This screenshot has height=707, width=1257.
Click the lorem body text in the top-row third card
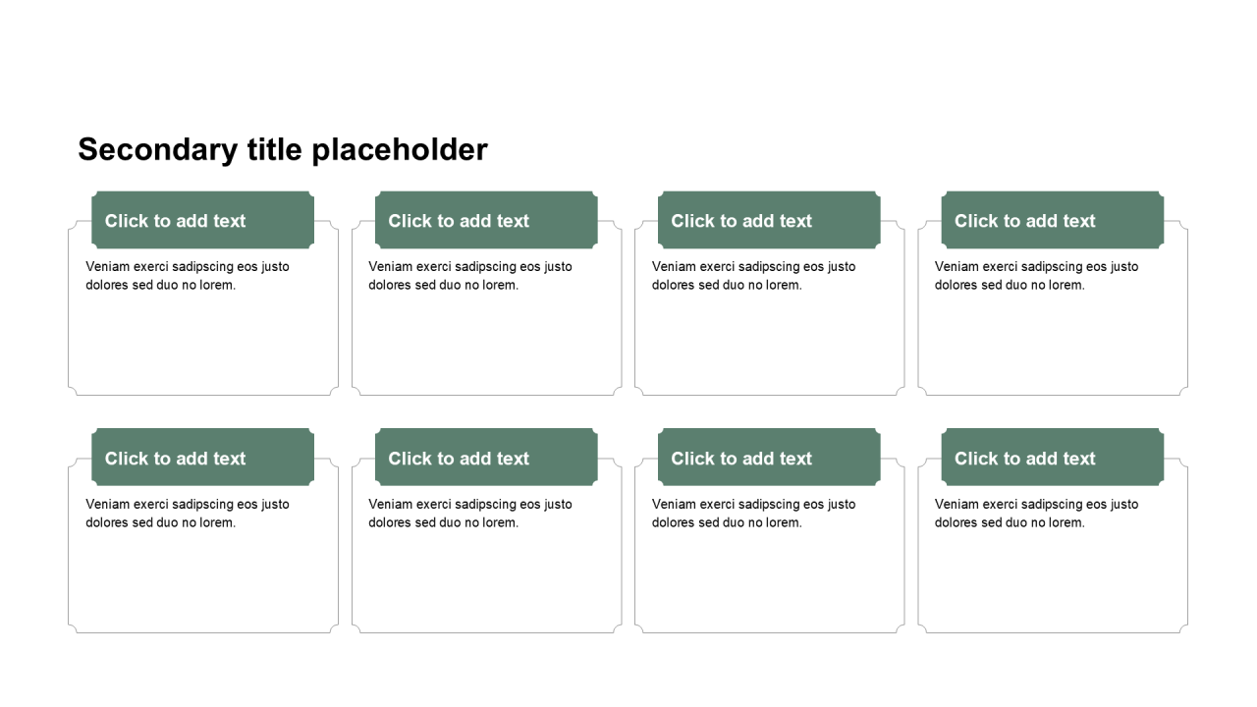754,276
